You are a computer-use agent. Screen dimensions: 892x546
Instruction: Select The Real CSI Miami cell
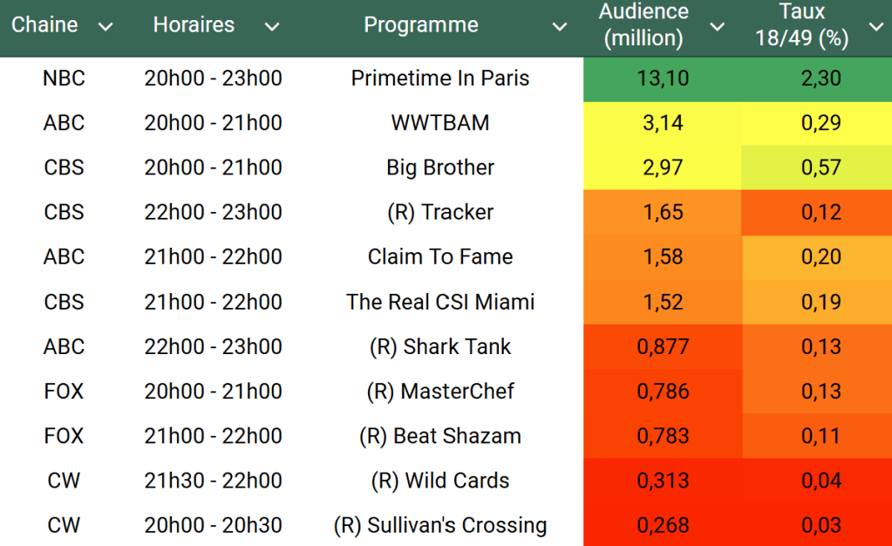(440, 302)
